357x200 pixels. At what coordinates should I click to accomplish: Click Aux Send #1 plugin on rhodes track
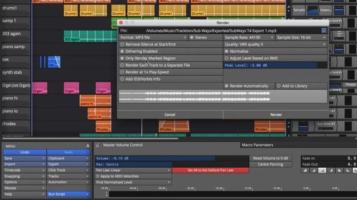(326, 126)
